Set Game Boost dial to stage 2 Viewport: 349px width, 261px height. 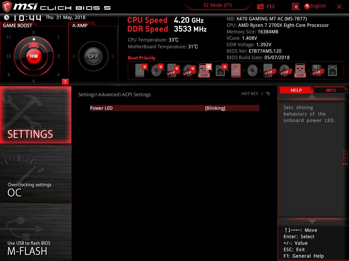point(59,56)
